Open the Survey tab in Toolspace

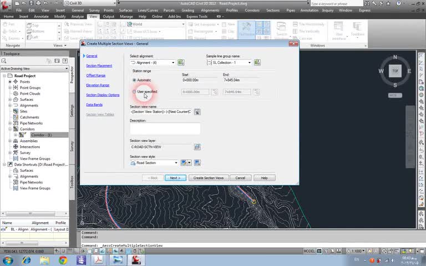(x=72, y=146)
